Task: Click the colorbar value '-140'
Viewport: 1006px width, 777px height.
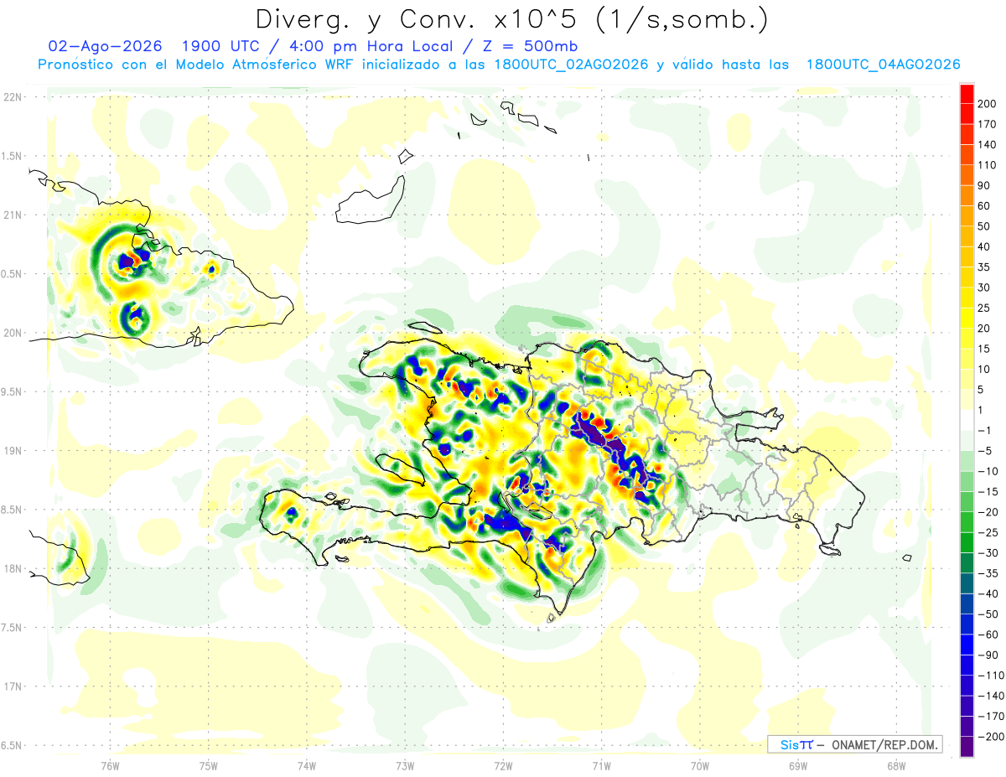Action: 991,696
